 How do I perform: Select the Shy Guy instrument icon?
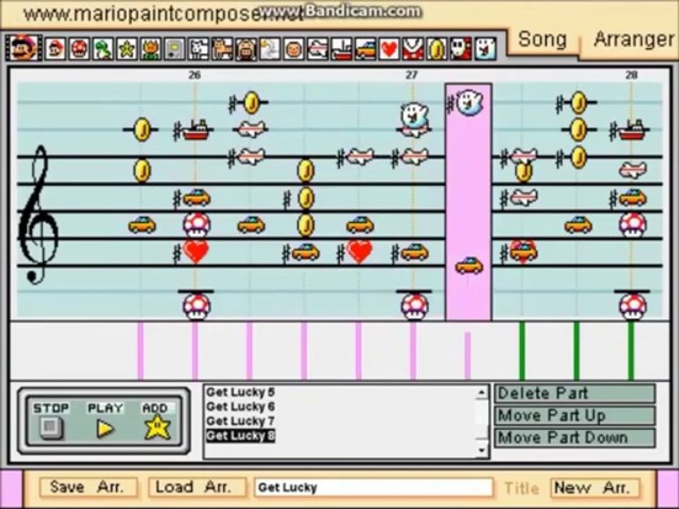click(460, 49)
